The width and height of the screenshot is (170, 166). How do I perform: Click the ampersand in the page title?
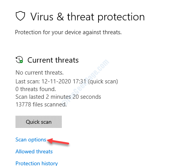(60, 17)
